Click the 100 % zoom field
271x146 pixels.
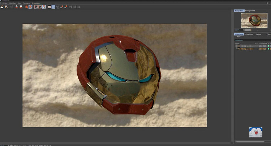point(238,30)
